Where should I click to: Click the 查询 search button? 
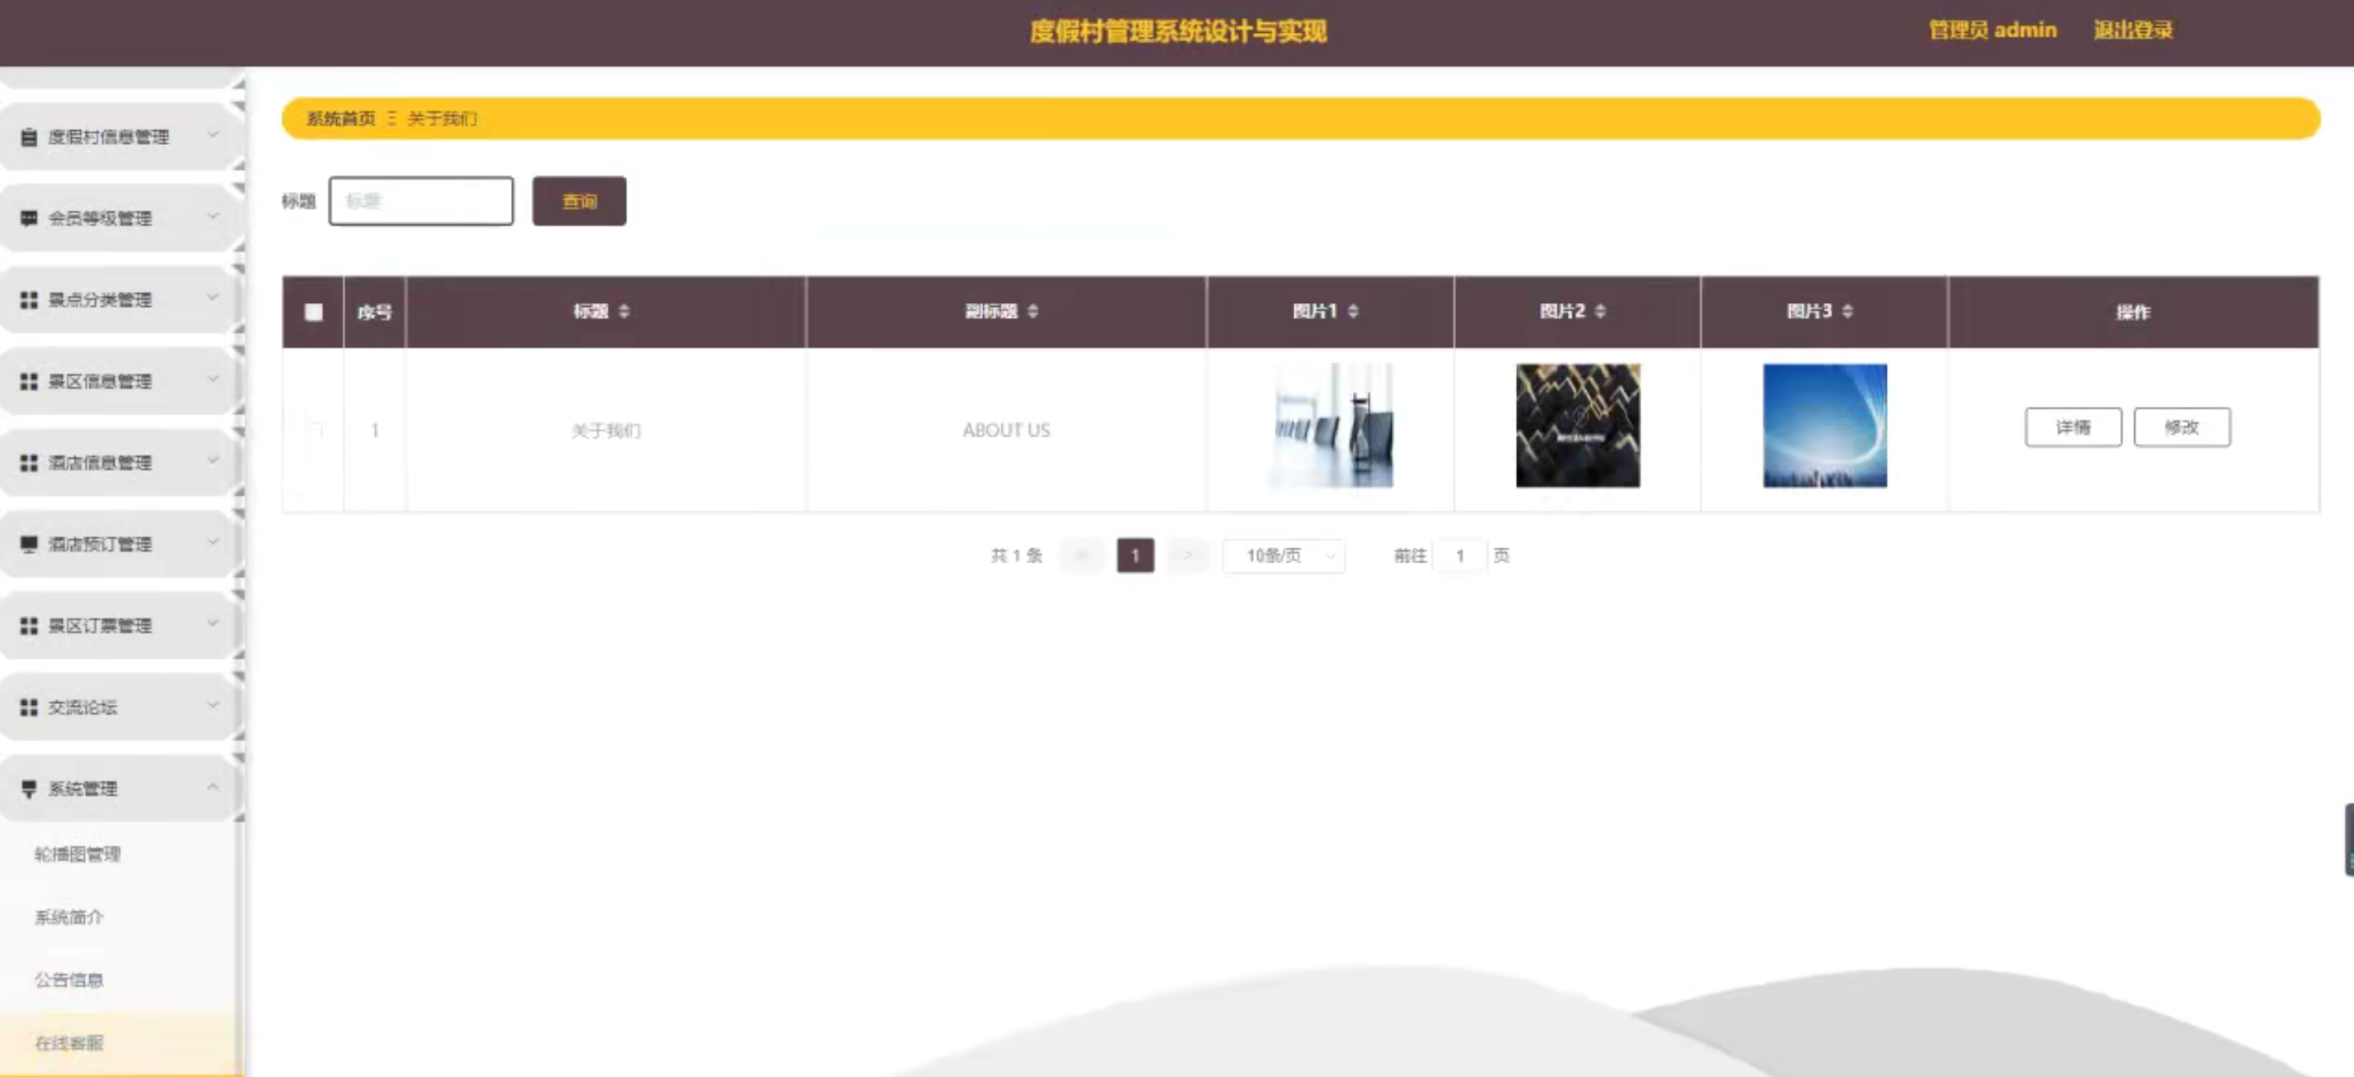pos(579,201)
